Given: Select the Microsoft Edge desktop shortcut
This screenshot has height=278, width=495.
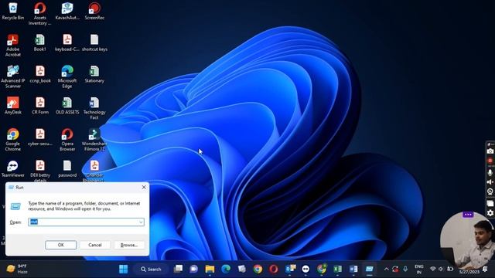Looking at the screenshot, I should [67, 77].
